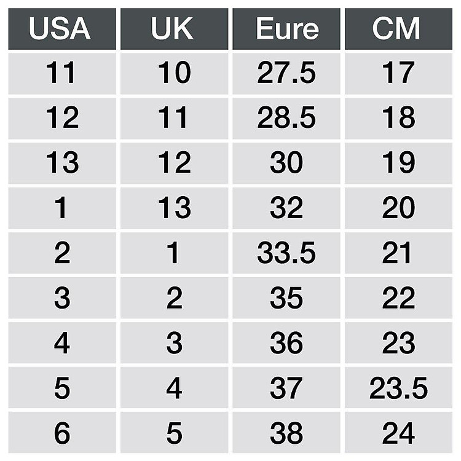Image resolution: width=461 pixels, height=461 pixels.
Task: Click the Eure size 33.5 cell
Action: pyautogui.click(x=286, y=253)
